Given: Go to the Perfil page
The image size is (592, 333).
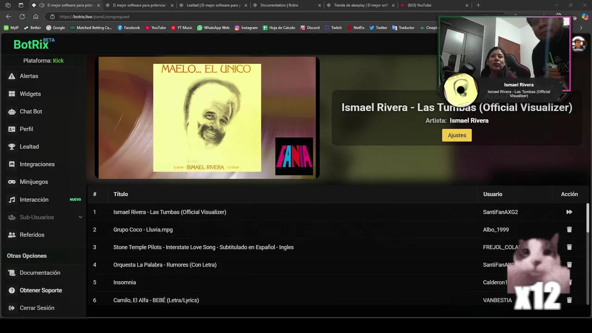Looking at the screenshot, I should tap(26, 129).
